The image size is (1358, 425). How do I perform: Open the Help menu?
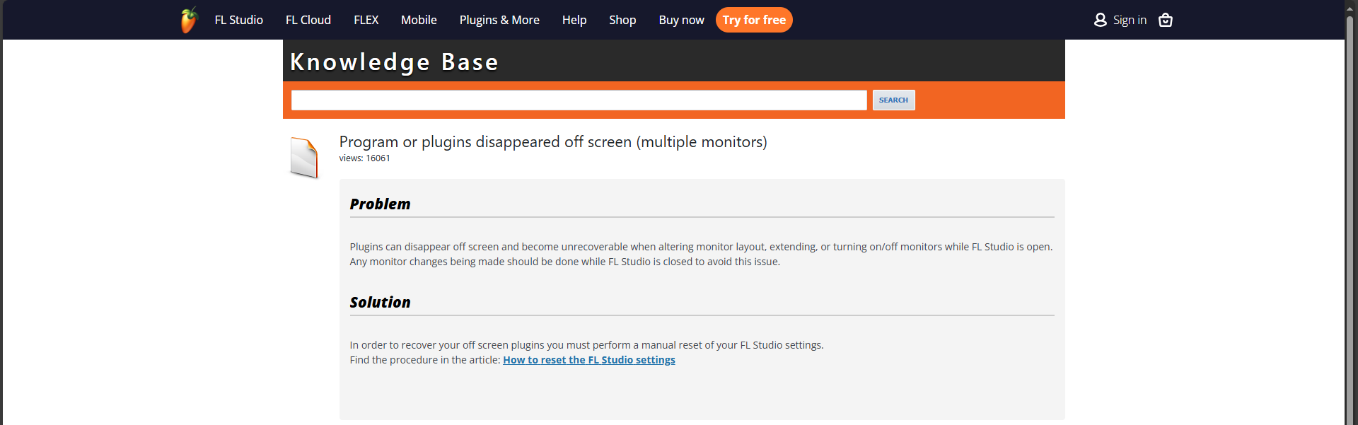point(574,20)
